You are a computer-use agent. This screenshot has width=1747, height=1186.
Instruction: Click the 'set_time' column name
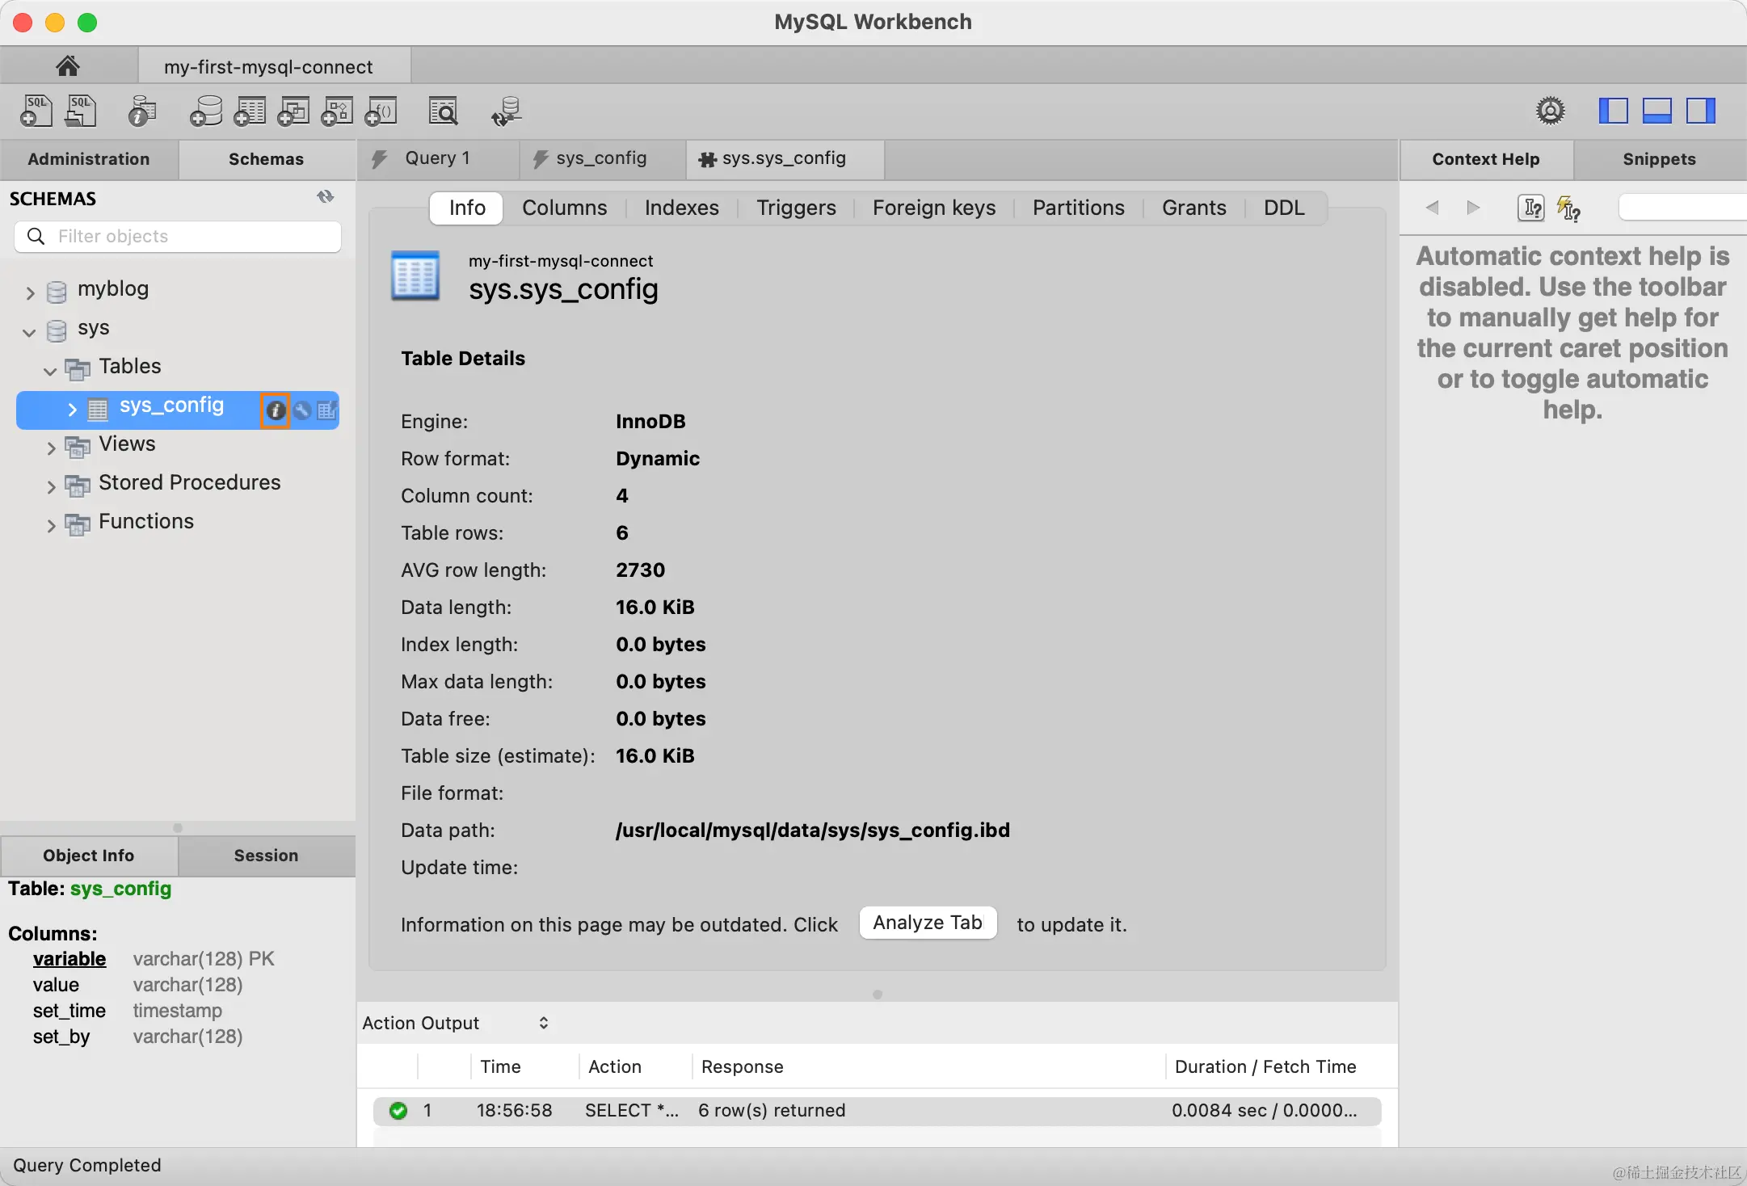click(69, 1011)
